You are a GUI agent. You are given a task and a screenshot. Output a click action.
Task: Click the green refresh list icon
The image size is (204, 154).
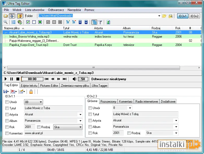click(108, 22)
